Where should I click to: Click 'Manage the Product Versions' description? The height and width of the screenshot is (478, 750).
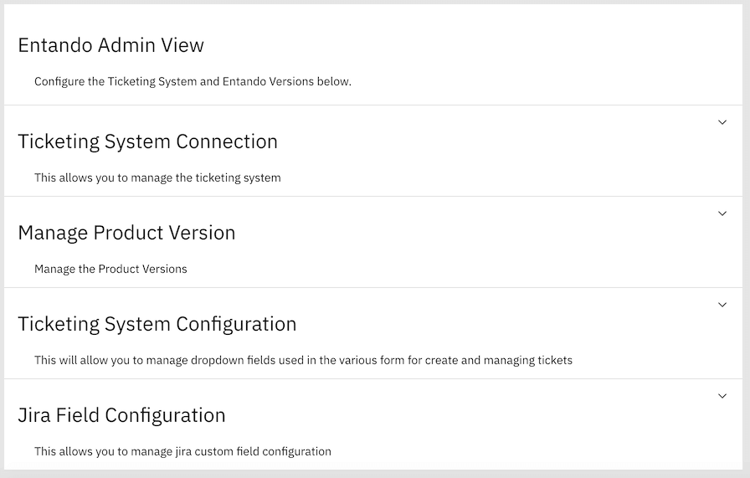[x=110, y=269]
